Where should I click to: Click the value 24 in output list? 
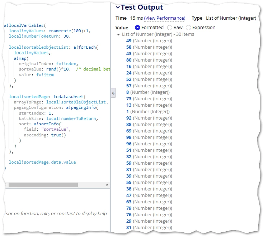(x=129, y=73)
